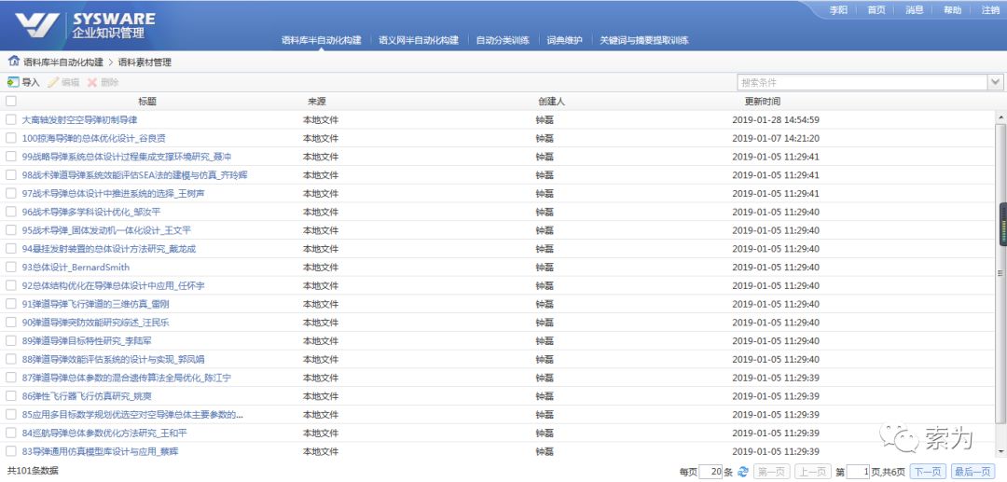
Task: Open the 语义网半自动化构建 tab
Action: (x=419, y=40)
